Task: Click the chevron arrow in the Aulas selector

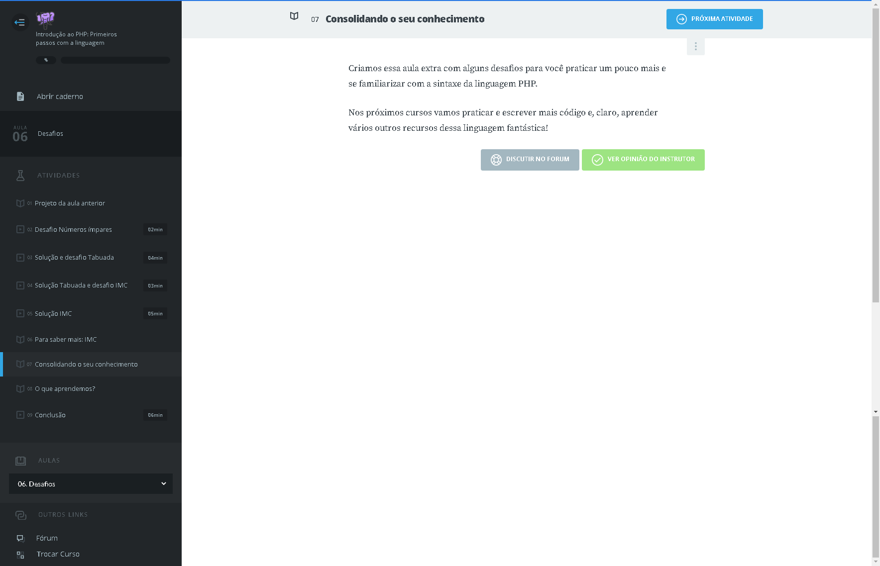Action: 164,484
